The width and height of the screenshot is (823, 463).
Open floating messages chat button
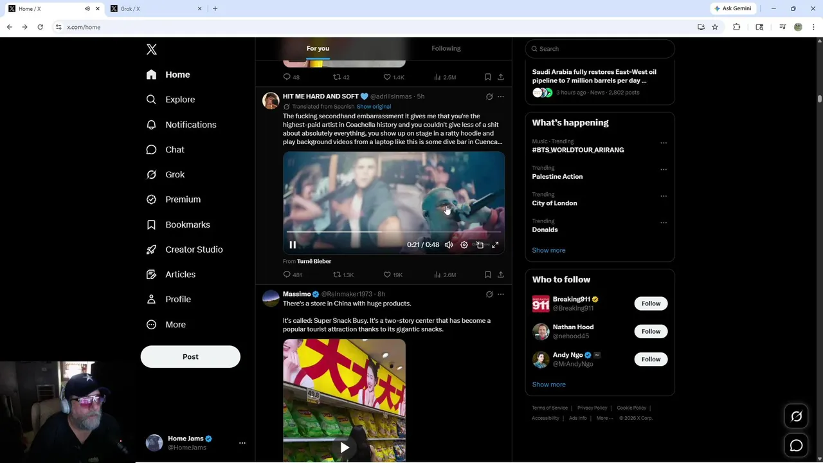coord(796,445)
